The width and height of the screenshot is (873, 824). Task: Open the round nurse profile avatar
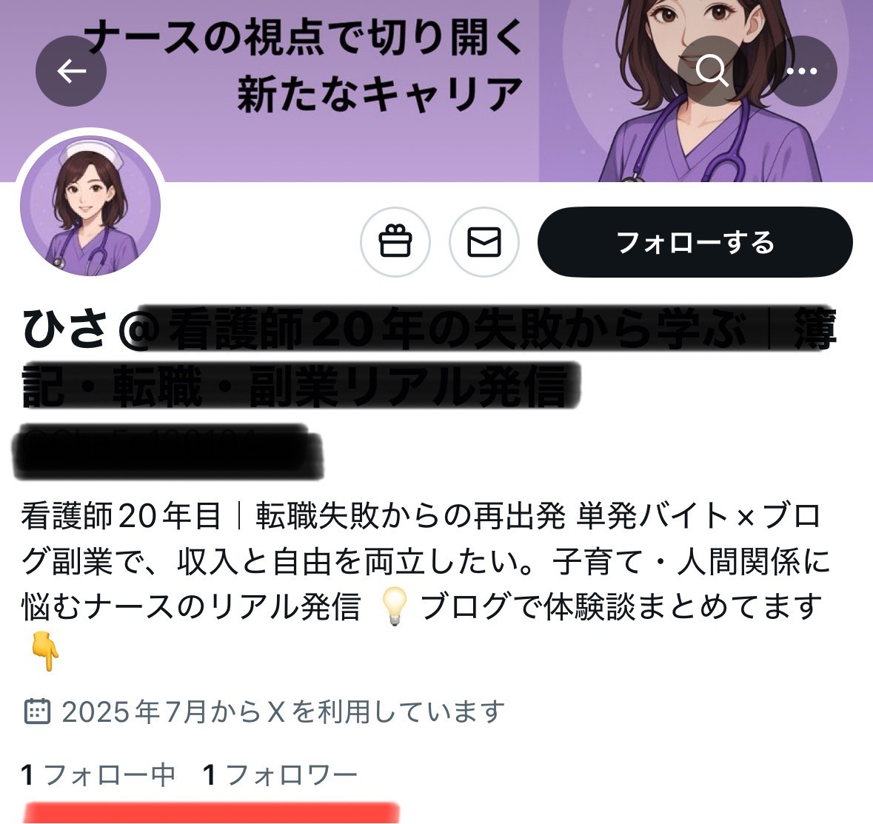(90, 205)
